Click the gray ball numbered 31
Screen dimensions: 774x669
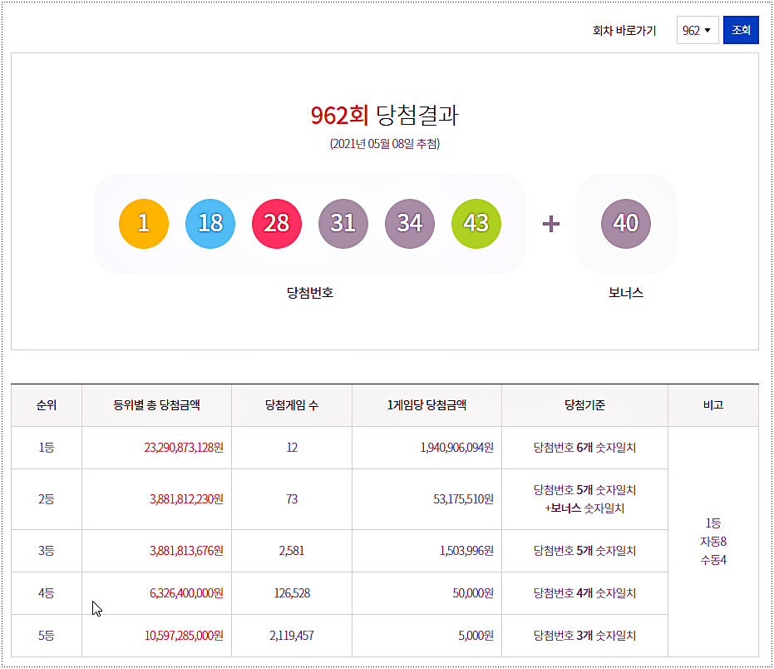(343, 223)
